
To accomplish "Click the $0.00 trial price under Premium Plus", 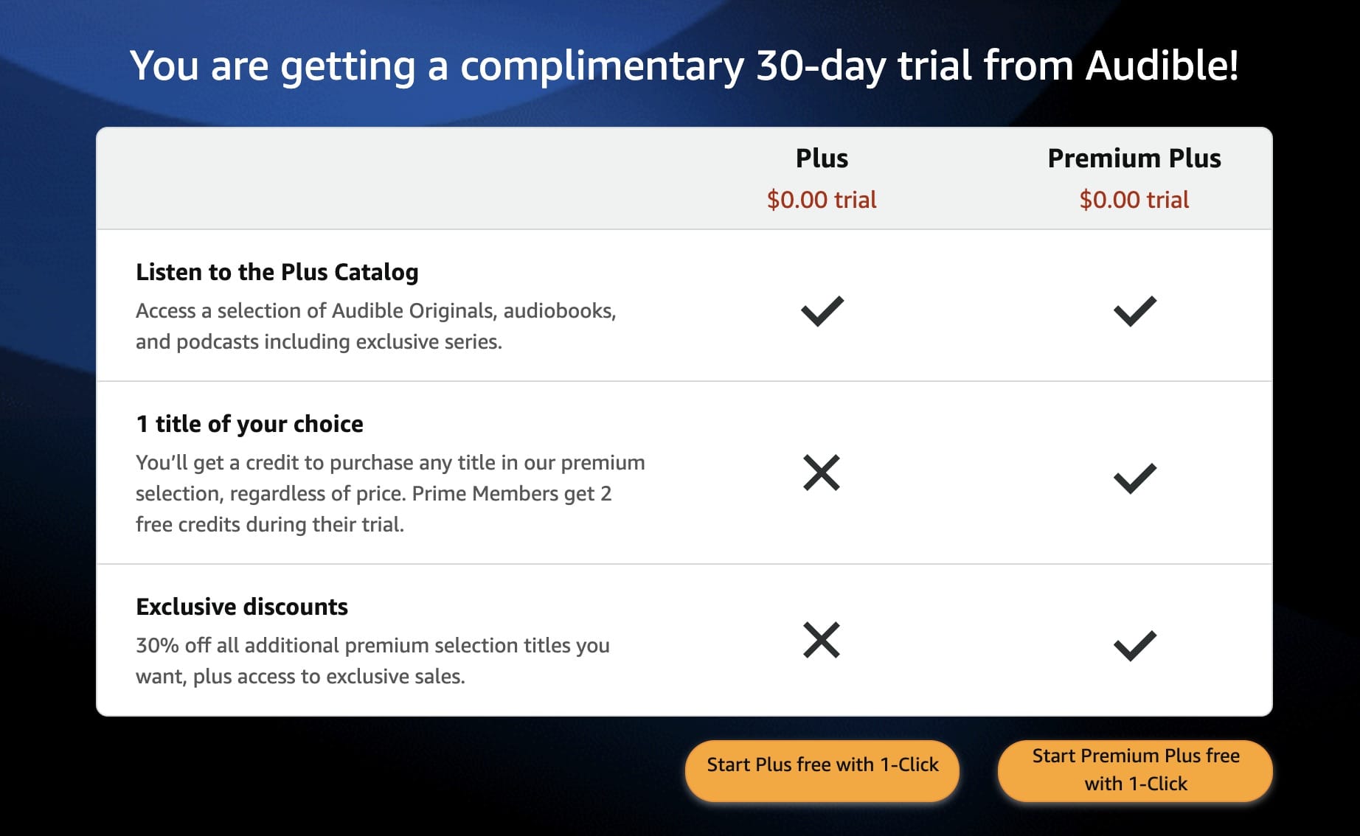I will pyautogui.click(x=1134, y=199).
